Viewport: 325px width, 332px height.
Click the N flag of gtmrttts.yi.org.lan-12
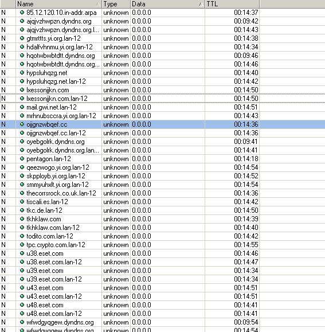(3, 38)
